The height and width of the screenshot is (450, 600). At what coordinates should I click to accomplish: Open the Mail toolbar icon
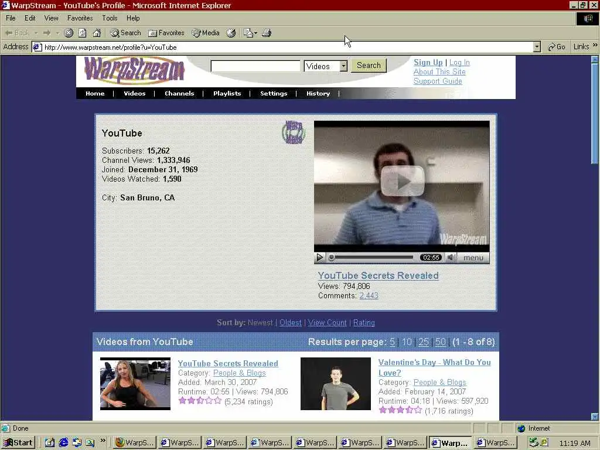click(x=248, y=33)
